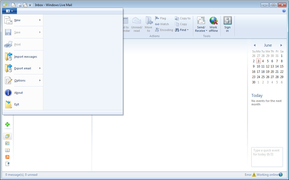This screenshot has width=289, height=180.
Task: Choose About from the file menu
Action: click(19, 93)
